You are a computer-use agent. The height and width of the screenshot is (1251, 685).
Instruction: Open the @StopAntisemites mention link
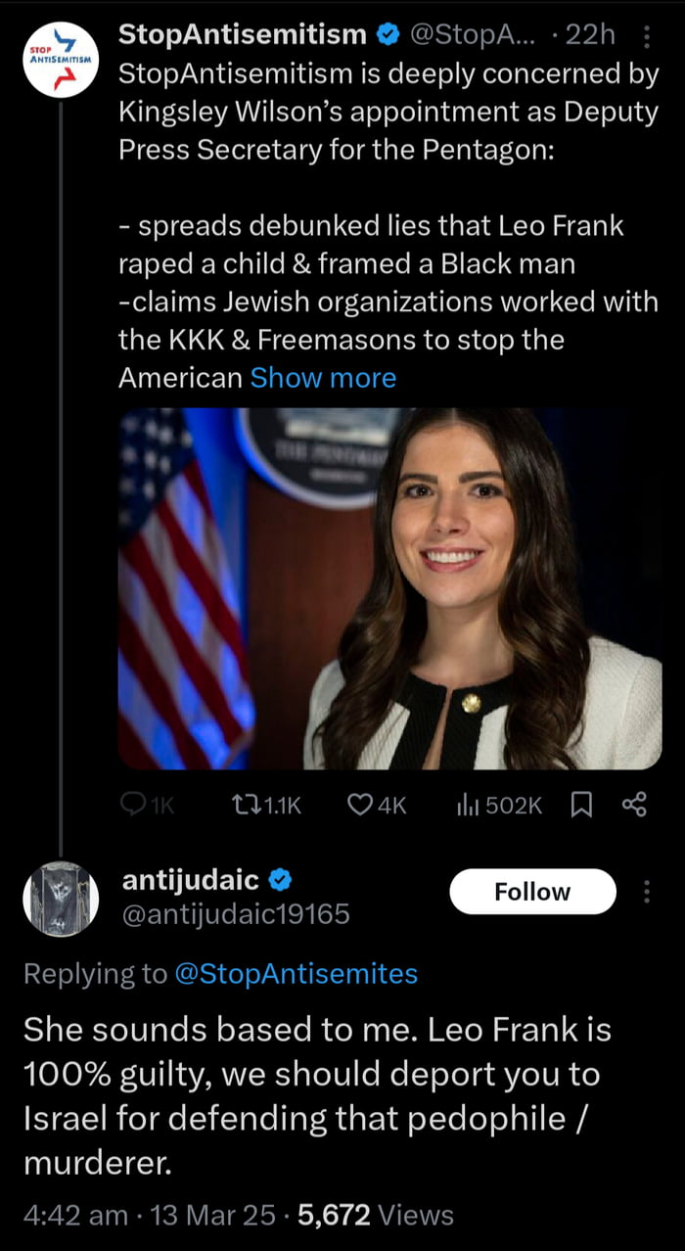point(296,974)
